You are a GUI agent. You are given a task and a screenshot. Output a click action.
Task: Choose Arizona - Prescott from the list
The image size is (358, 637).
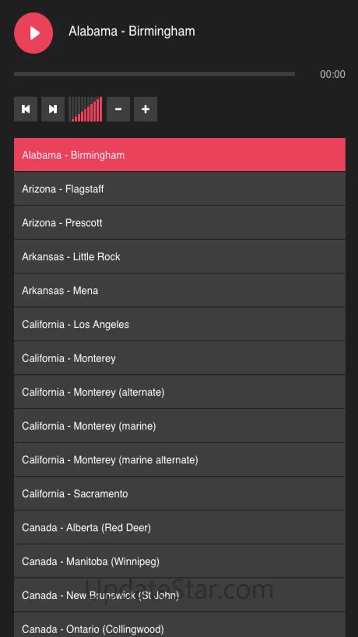tap(179, 223)
